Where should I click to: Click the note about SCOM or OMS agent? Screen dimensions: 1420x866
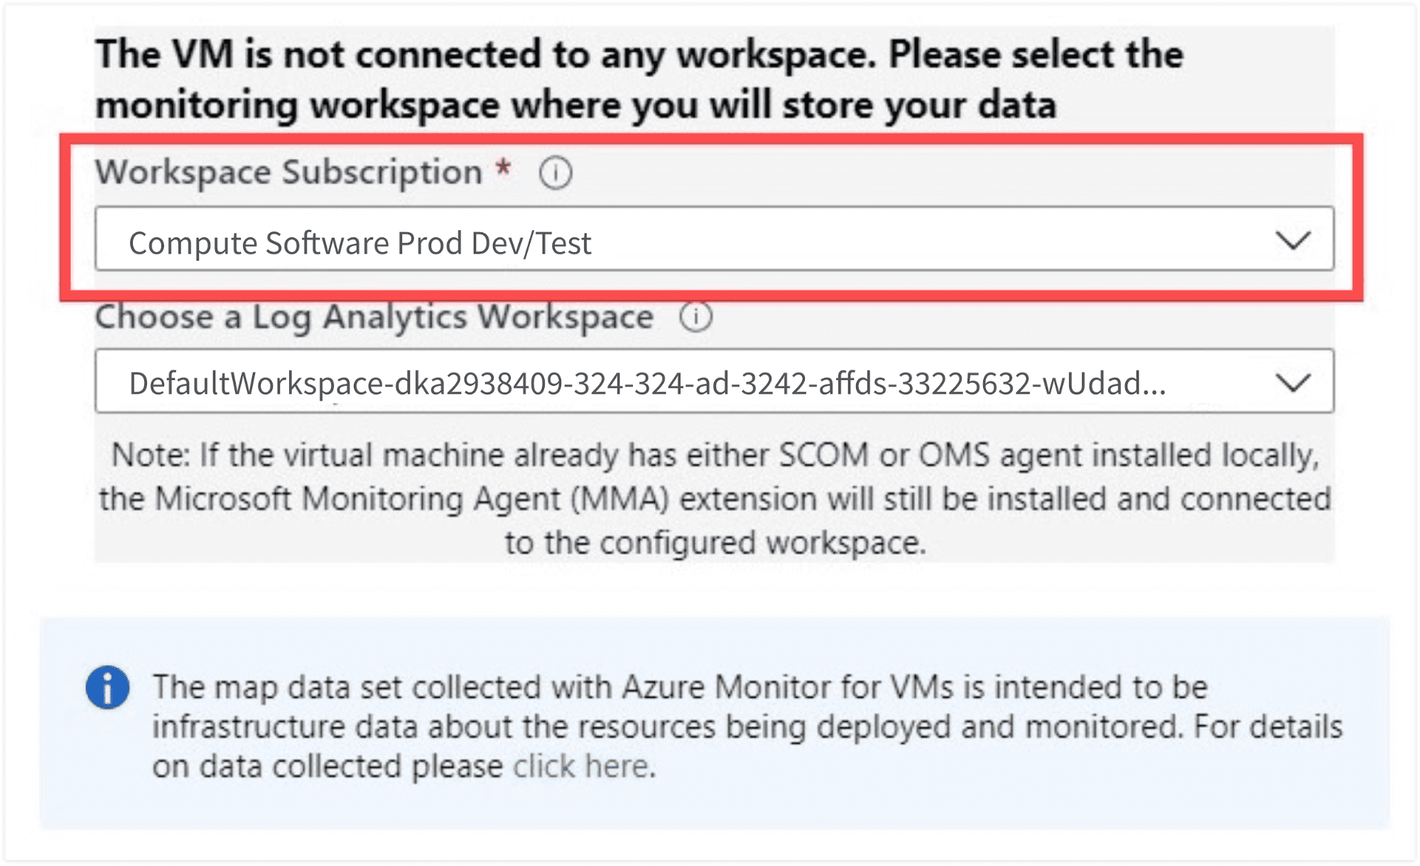click(715, 455)
